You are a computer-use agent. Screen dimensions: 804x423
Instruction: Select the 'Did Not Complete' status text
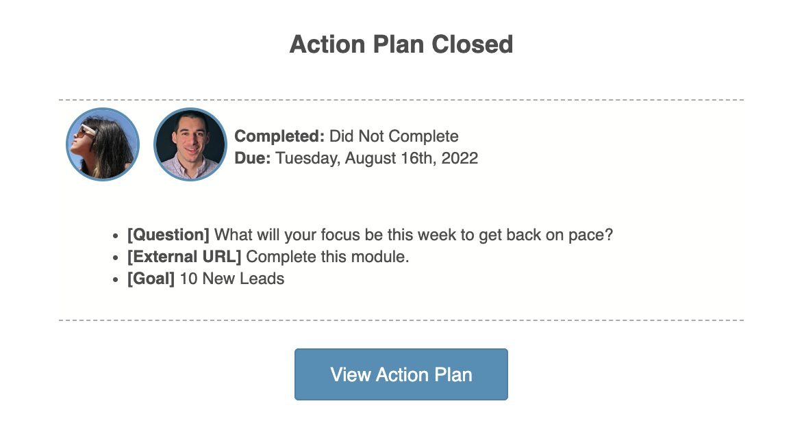(393, 136)
